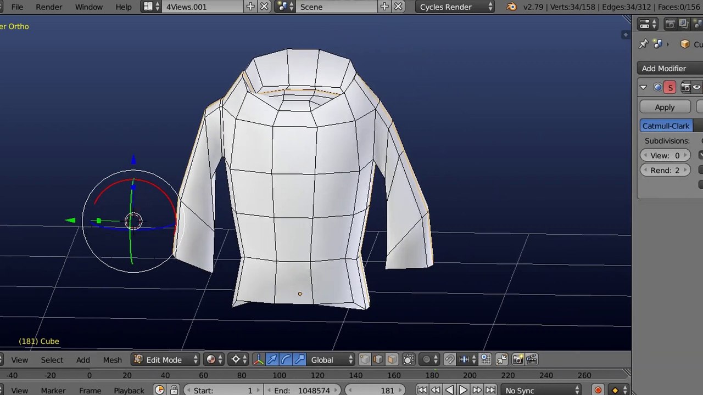Viewport: 703px width, 395px height.
Task: Click the screen layout browse icon
Action: pos(151,7)
